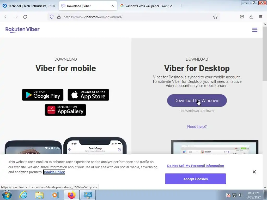The width and height of the screenshot is (267, 200).
Task: Click the page scrollbar down arrow
Action: [x=265, y=187]
